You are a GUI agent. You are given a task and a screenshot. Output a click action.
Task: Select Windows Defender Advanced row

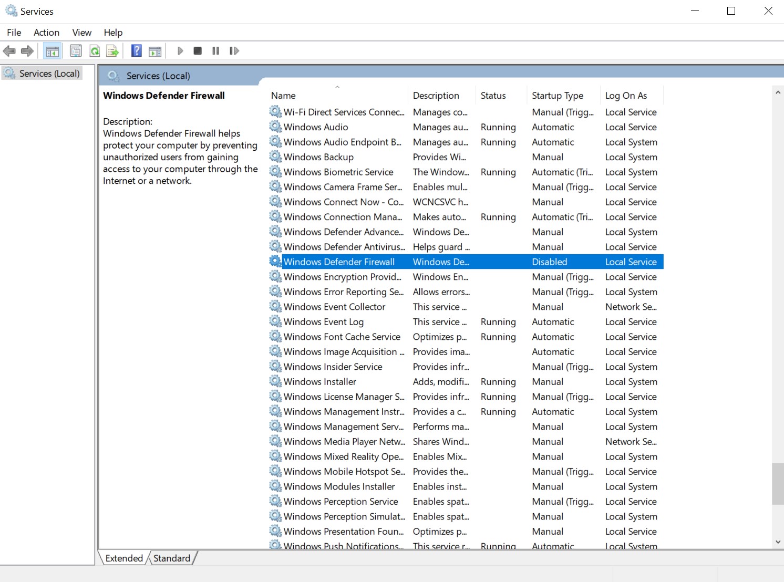(466, 232)
